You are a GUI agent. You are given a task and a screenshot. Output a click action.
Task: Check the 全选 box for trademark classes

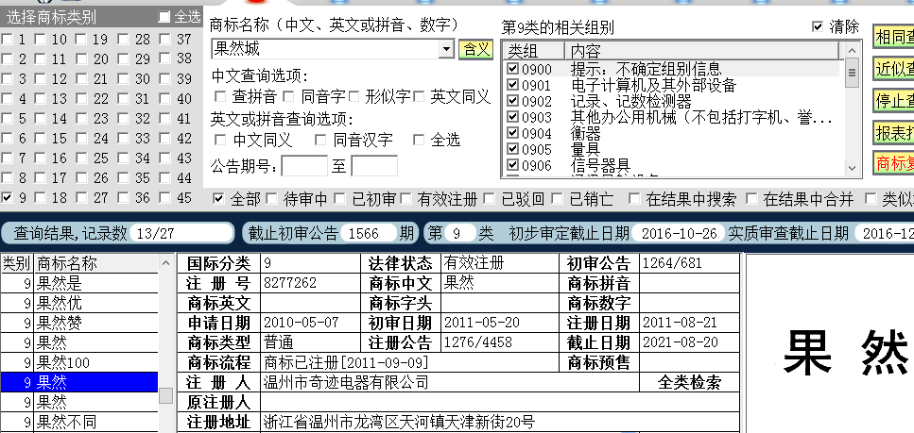click(164, 18)
